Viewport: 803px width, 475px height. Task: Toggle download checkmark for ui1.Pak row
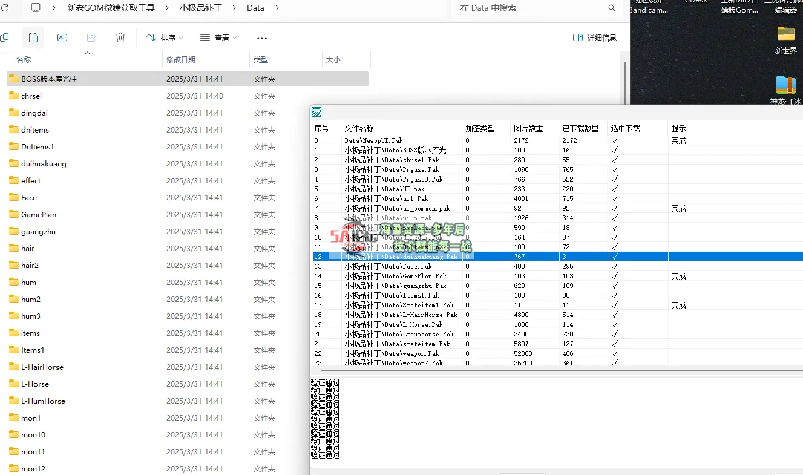point(615,198)
